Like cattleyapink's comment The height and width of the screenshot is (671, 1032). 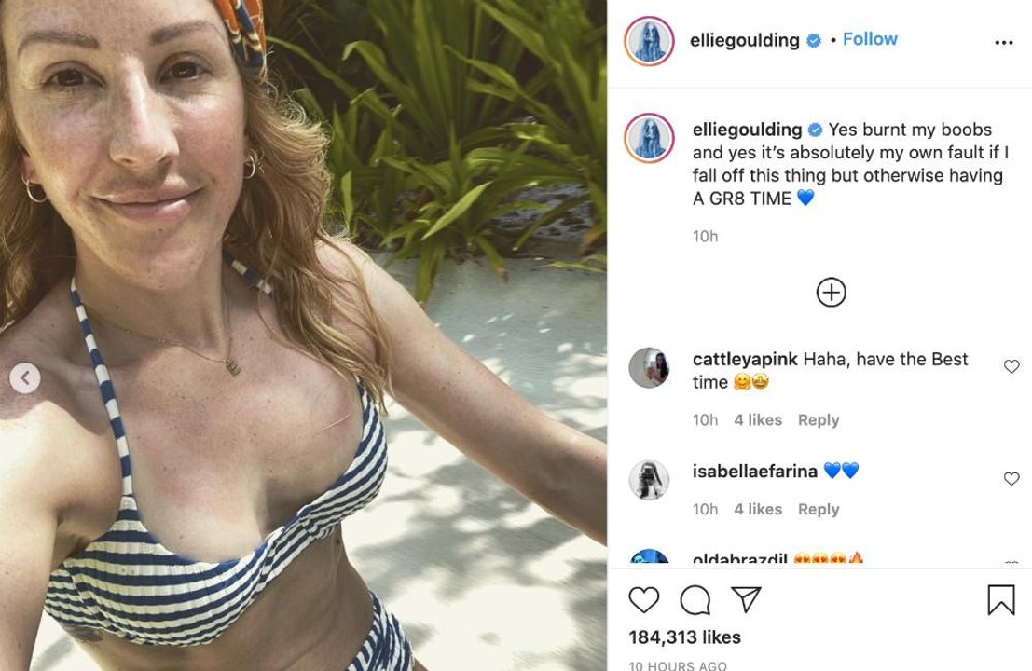pyautogui.click(x=1011, y=366)
